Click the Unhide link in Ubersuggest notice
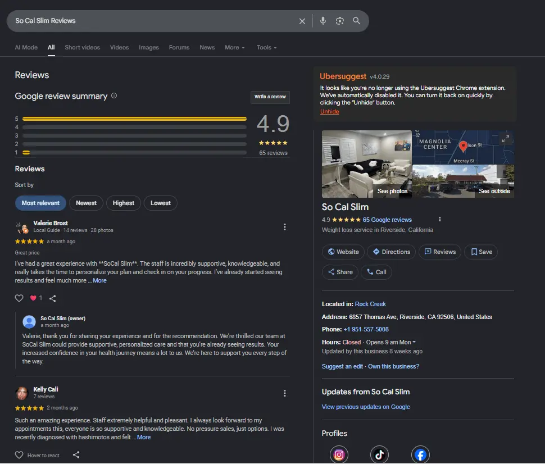The width and height of the screenshot is (545, 464). coord(329,112)
